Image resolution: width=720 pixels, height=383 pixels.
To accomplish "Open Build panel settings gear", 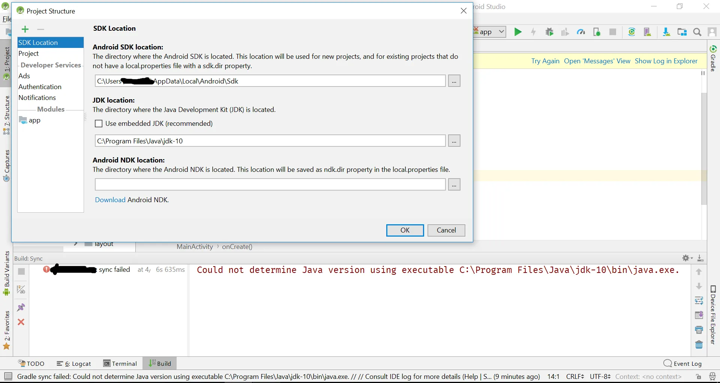I will [687, 258].
